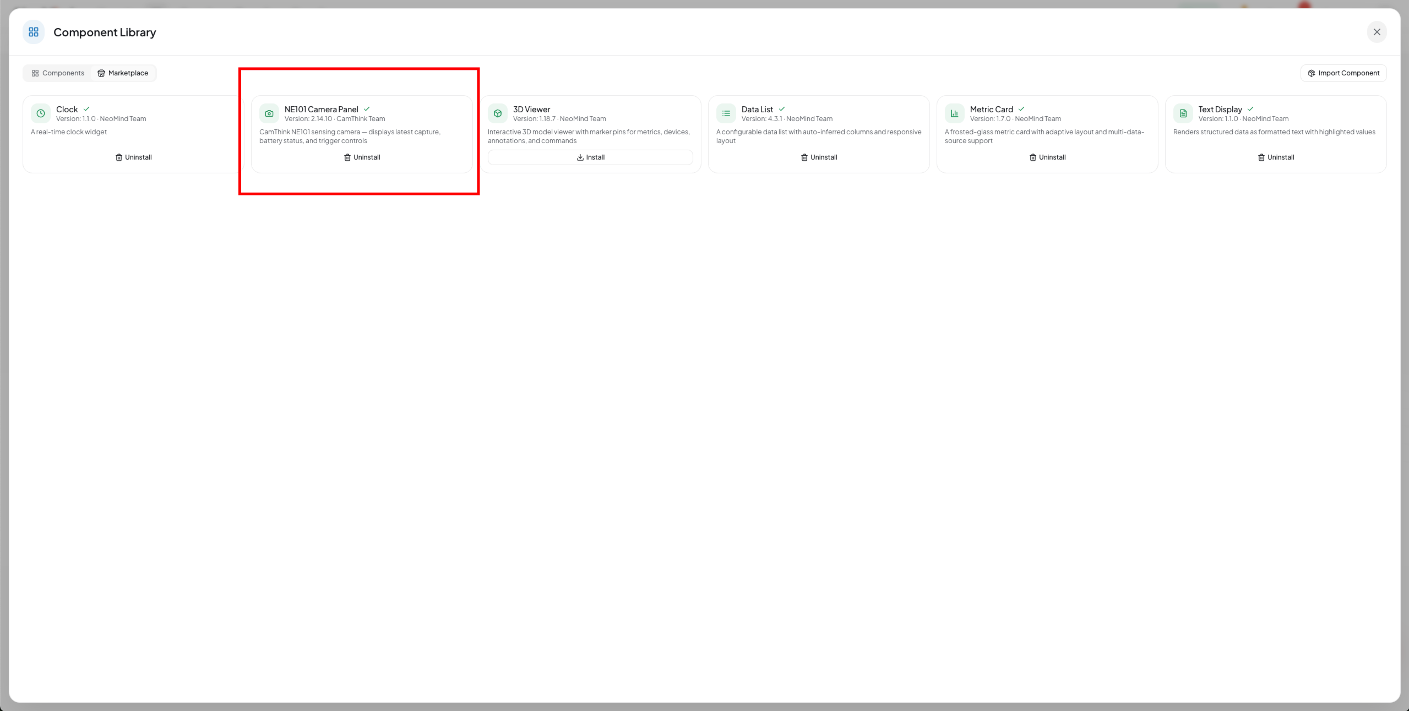Click the installed checkmark next to Metric Card
This screenshot has height=711, width=1409.
coord(1021,109)
